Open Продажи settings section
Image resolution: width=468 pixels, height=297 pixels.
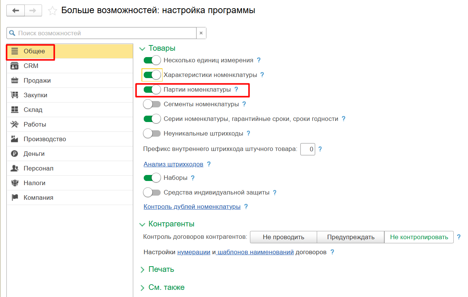[x=70, y=80]
